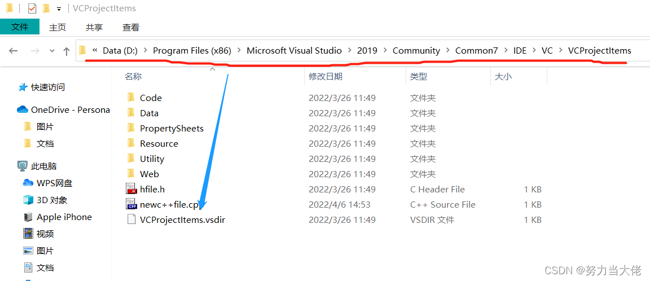
Task: Click the newc++file.cpp file name
Action: coord(169,205)
